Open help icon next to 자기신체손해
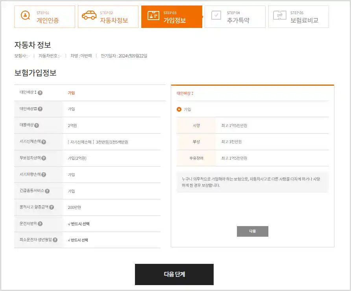Image resolution: width=351 pixels, height=291 pixels. pyautogui.click(x=44, y=142)
